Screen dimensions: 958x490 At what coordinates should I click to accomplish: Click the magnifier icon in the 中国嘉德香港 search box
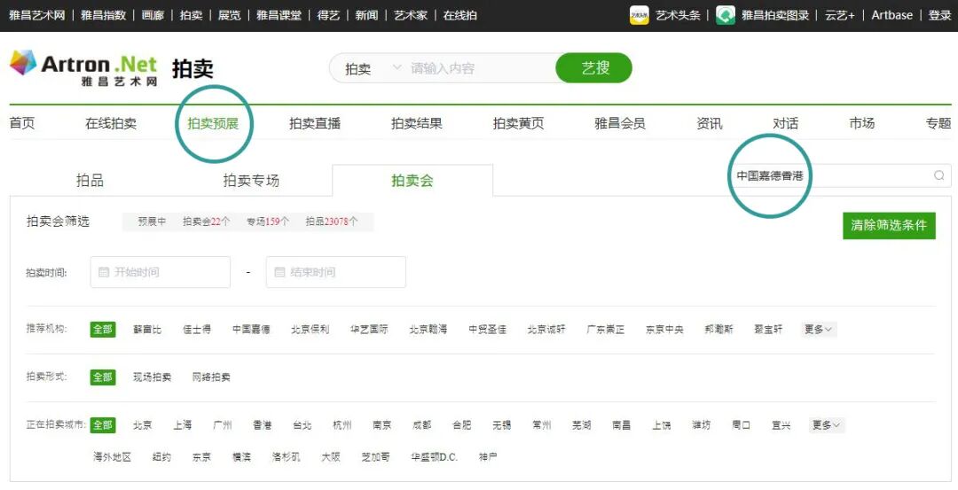(x=939, y=175)
